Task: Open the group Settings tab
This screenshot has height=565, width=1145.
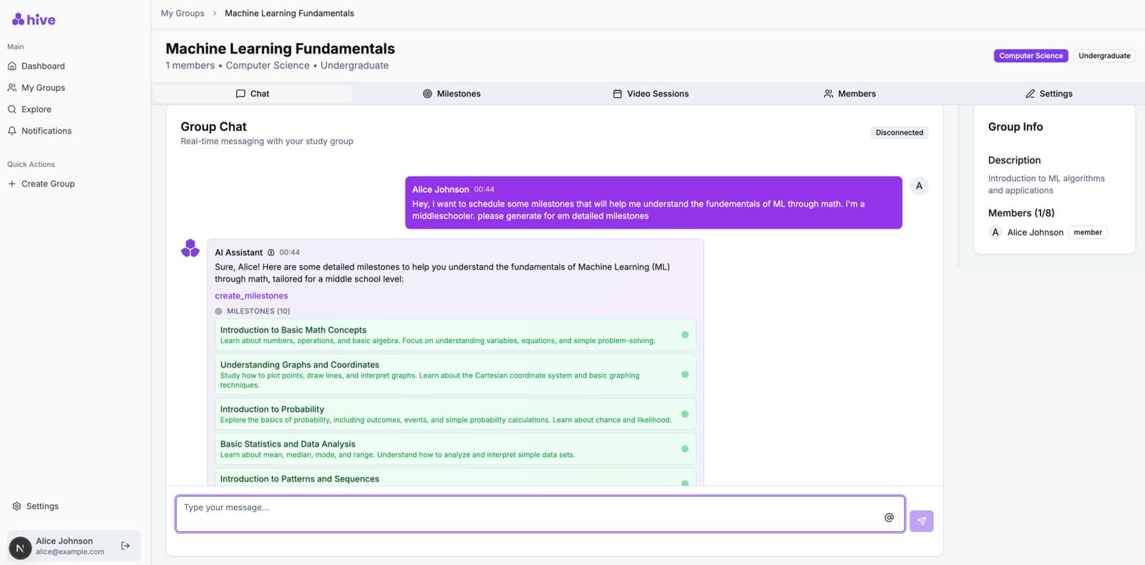Action: click(x=1048, y=94)
